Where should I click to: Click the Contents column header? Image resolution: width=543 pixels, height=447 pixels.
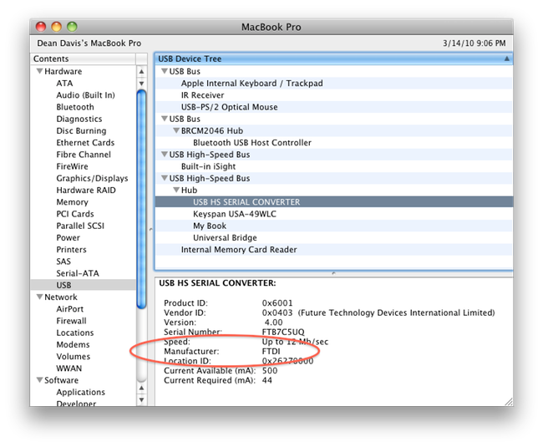83,58
